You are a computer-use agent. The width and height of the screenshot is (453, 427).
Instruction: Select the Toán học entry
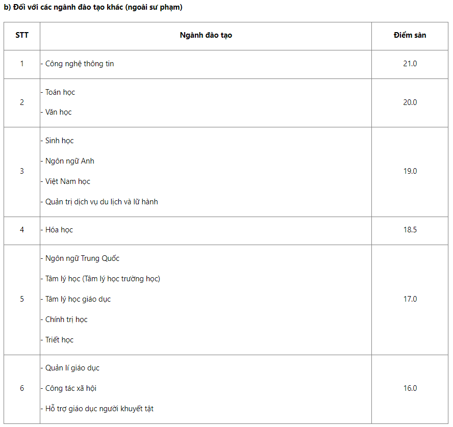click(x=60, y=92)
